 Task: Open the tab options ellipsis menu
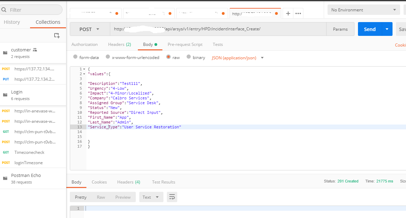point(298,13)
